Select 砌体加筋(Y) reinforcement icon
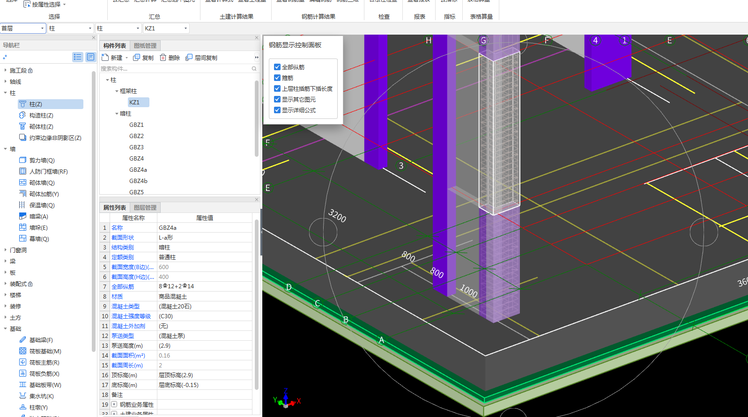This screenshot has height=417, width=748. pos(22,194)
